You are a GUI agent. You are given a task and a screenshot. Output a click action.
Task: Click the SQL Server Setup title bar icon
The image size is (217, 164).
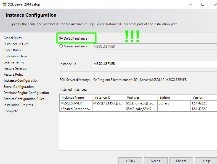4,4
